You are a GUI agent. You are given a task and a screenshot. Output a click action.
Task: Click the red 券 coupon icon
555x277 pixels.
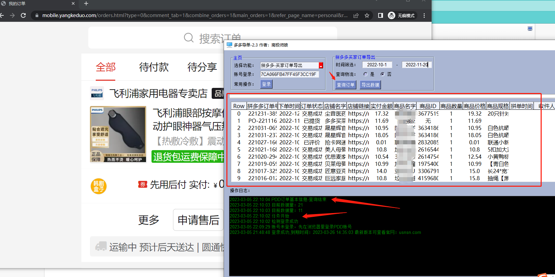[143, 184]
